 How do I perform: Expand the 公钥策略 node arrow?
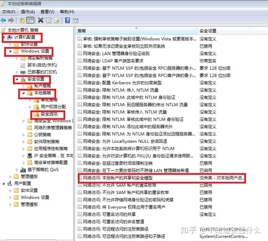pos(24,135)
